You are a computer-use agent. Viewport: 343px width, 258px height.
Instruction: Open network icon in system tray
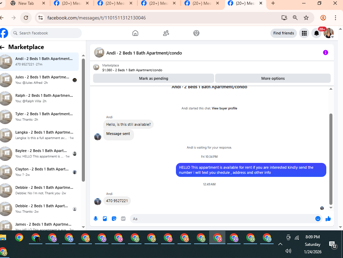pos(297,238)
